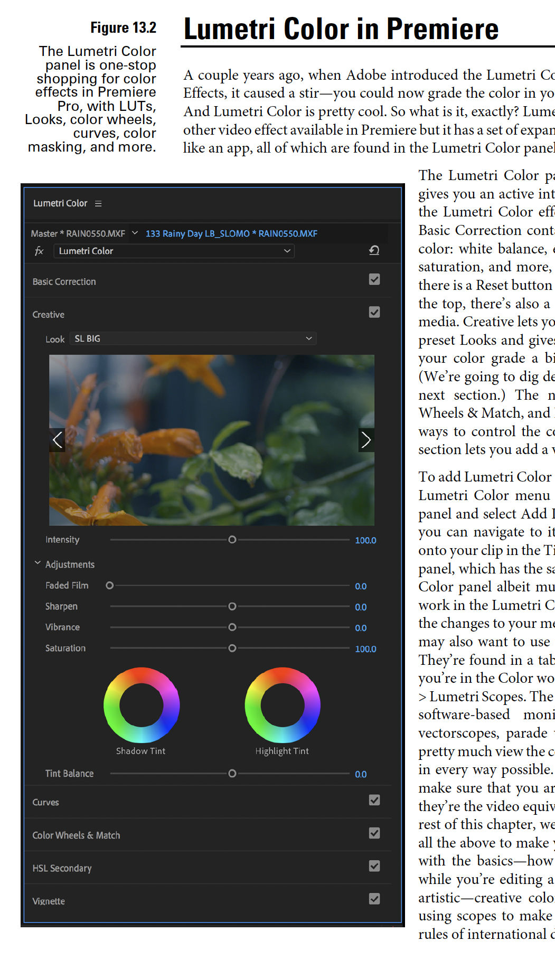Click the Vibrance slider handle

point(232,627)
